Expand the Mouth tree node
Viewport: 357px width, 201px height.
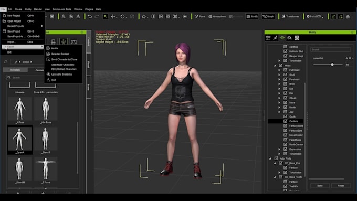(x=279, y=107)
